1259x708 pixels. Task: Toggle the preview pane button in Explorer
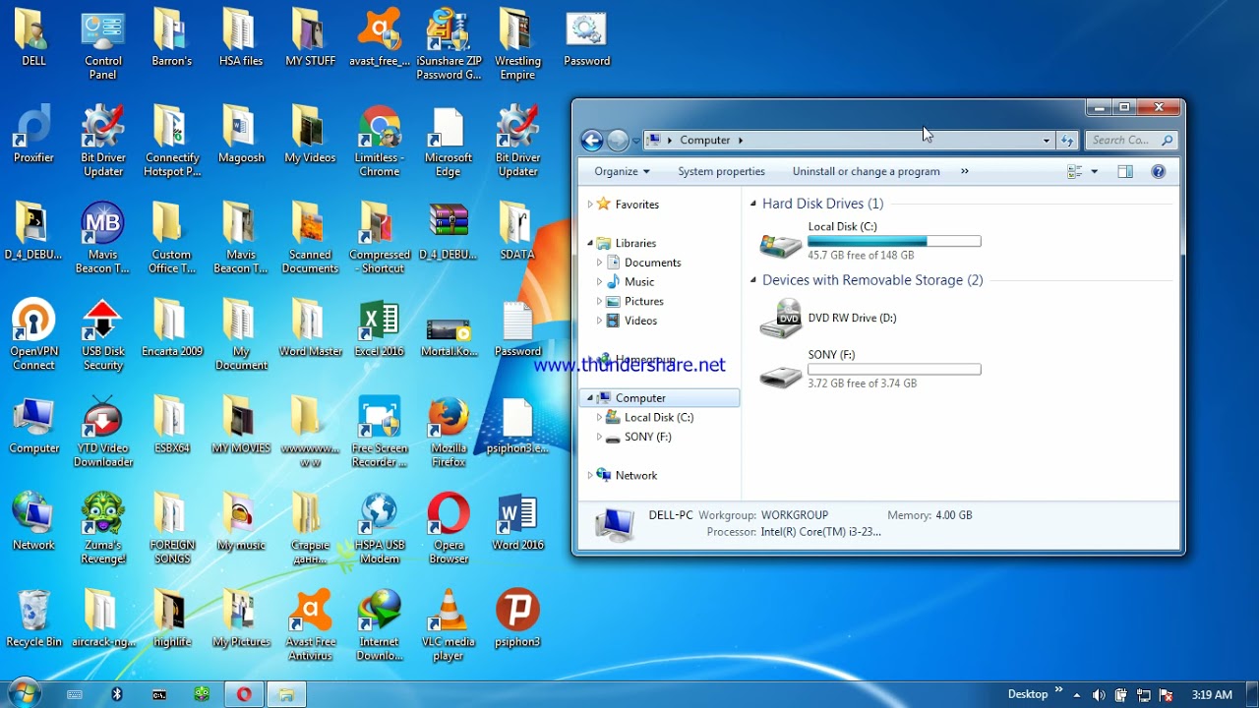tap(1125, 171)
